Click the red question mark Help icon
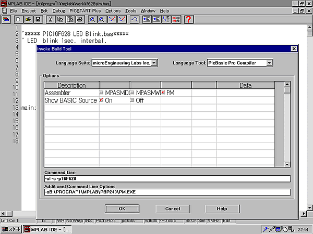This screenshot has width=313, height=234. 188,19
